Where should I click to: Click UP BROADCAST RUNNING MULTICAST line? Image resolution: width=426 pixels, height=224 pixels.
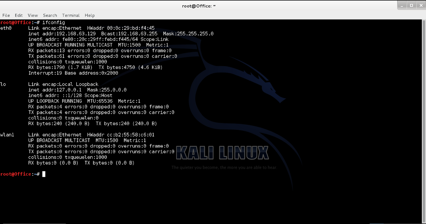(98, 45)
